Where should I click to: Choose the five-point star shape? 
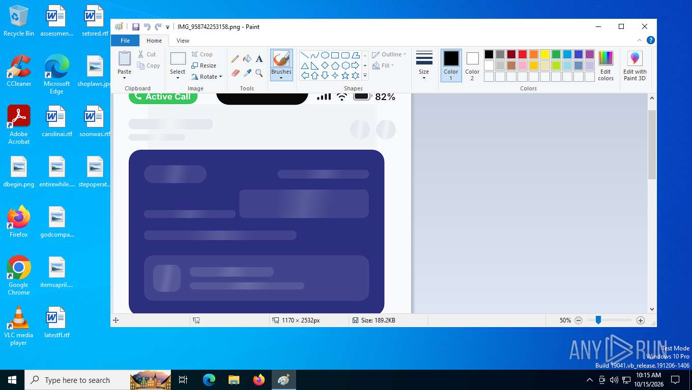[x=345, y=76]
